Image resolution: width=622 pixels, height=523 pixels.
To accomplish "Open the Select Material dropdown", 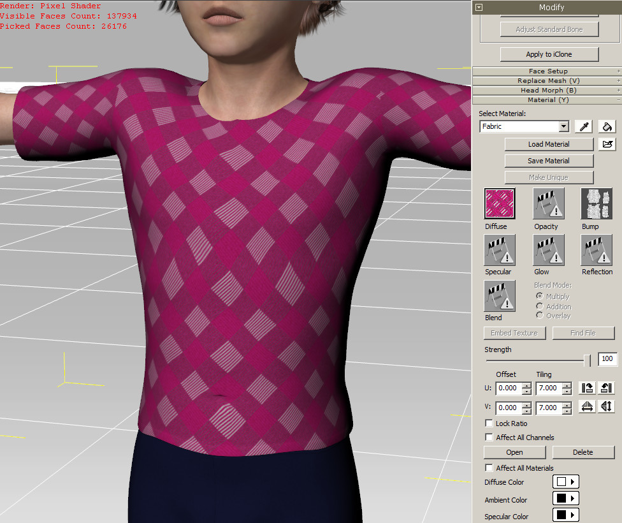I will [563, 127].
